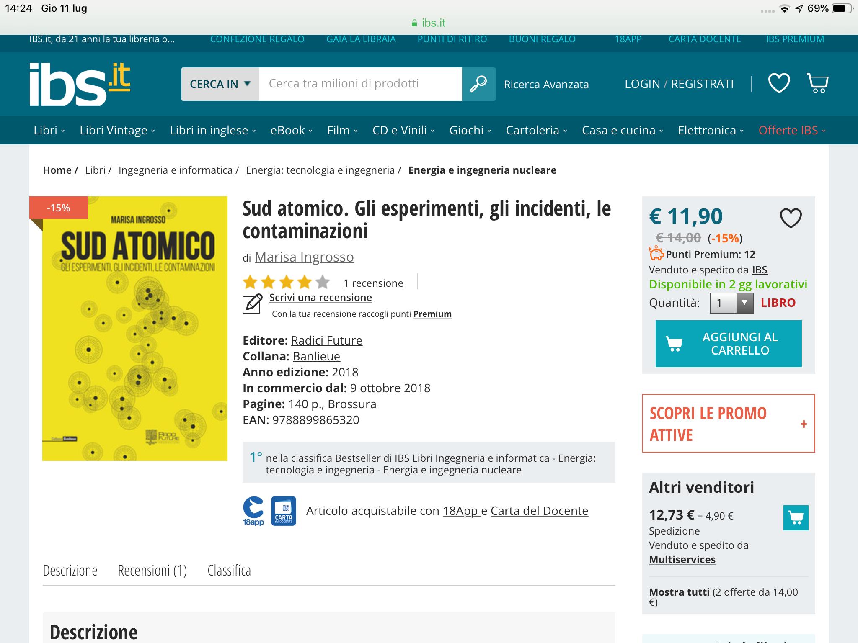Click the Sud Atomico book cover

coord(135,329)
